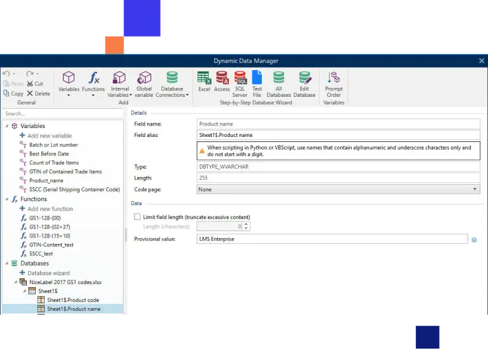This screenshot has height=363, width=488.
Task: Open All Databases wizard
Action: (x=278, y=82)
